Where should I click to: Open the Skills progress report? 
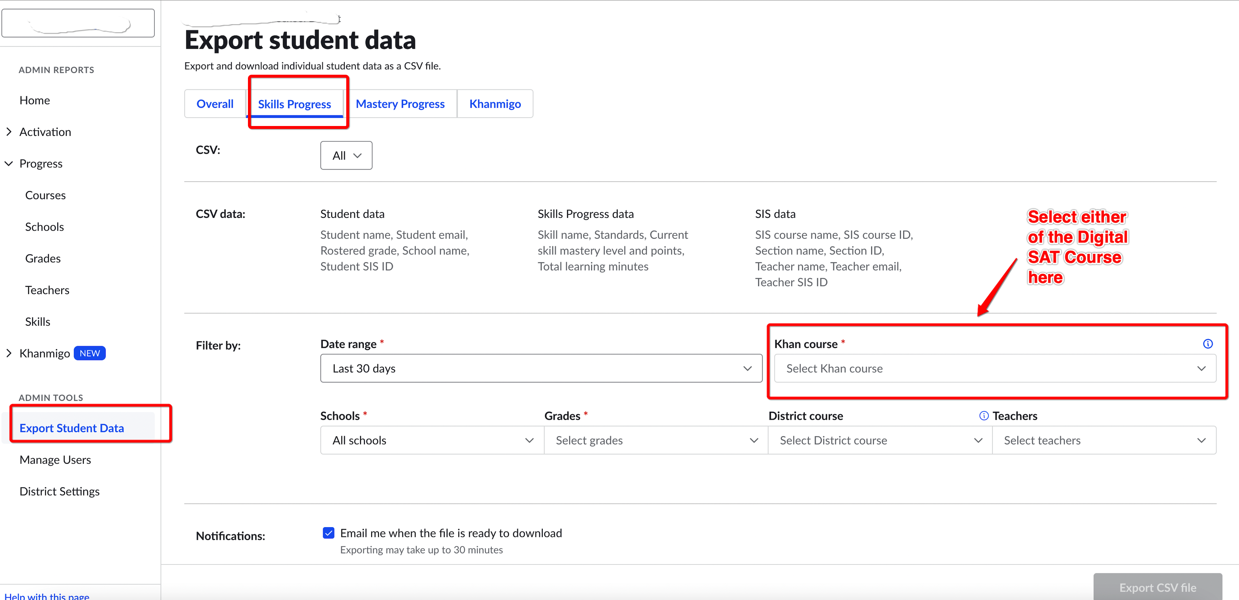pyautogui.click(x=37, y=322)
